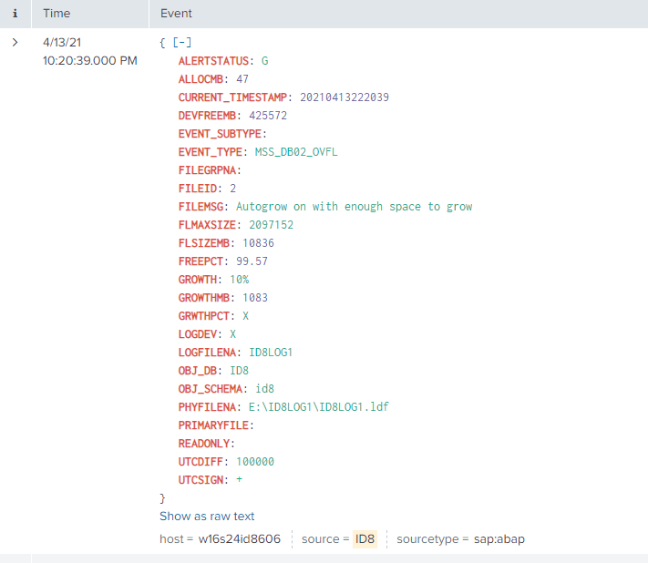Click the event timestamp 10:20:39.000 PM
This screenshot has height=563, width=648.
90,61
